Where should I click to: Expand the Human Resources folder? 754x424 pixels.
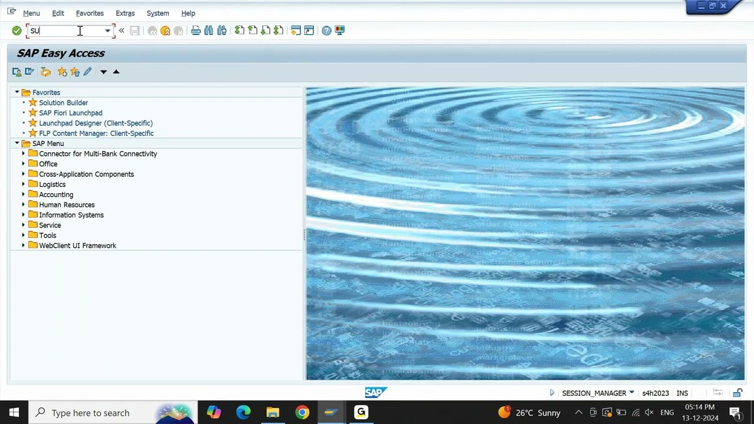coord(24,205)
